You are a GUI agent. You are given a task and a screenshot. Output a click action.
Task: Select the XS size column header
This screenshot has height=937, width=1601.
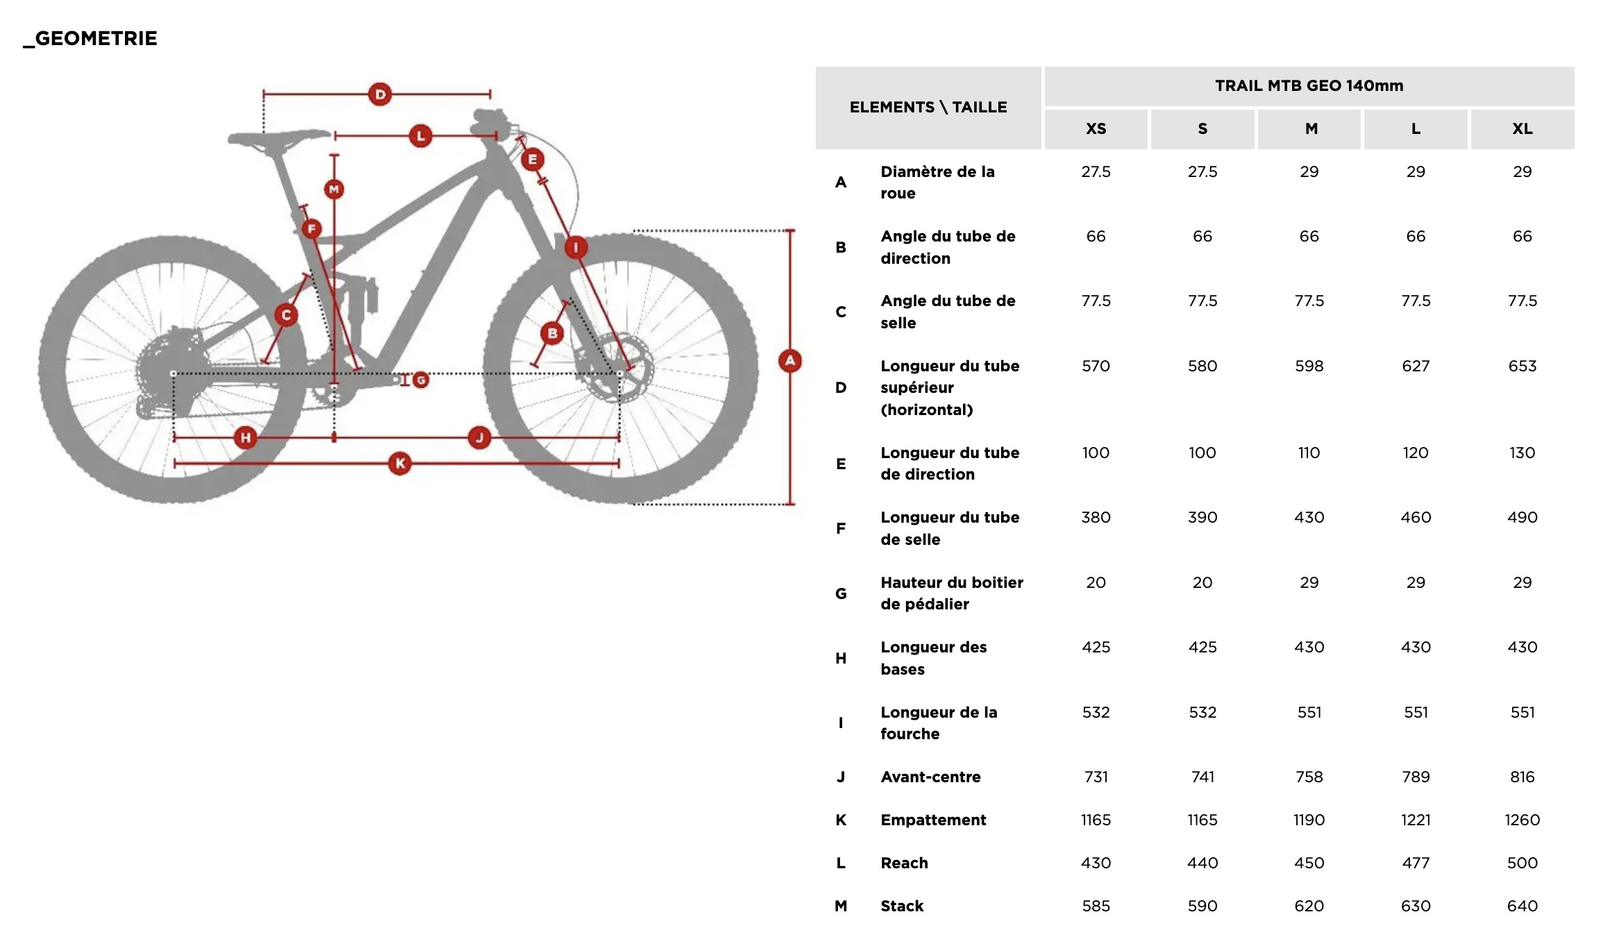tap(1096, 129)
